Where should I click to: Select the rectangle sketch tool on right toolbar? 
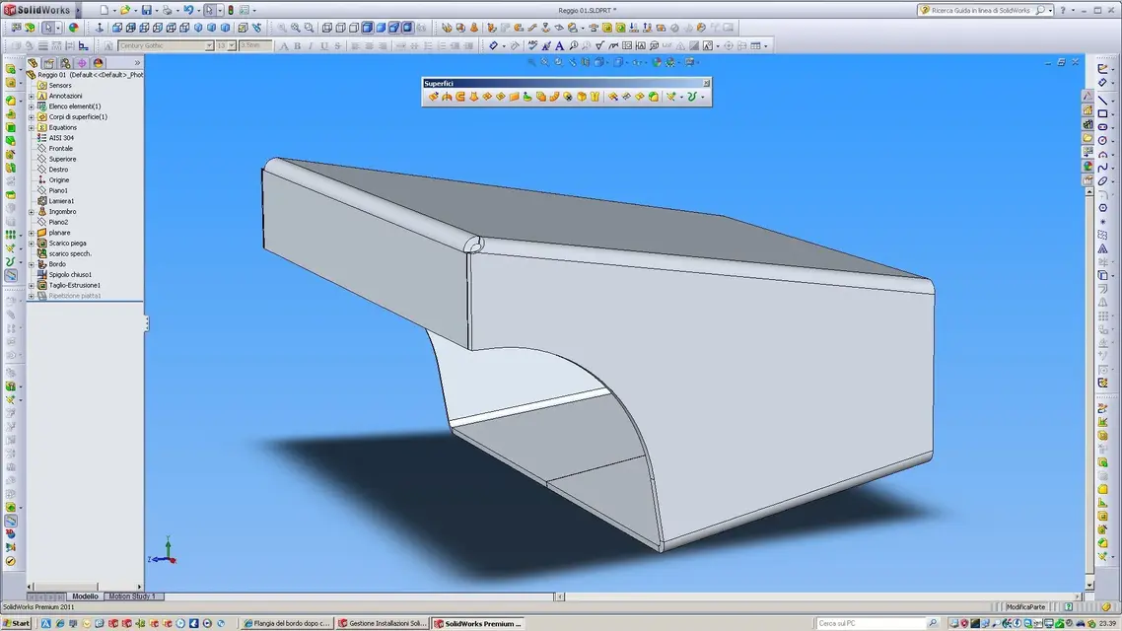[1102, 113]
